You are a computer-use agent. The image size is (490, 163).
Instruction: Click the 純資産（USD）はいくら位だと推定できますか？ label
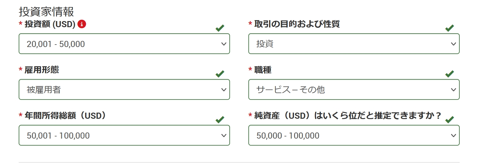coord(348,116)
